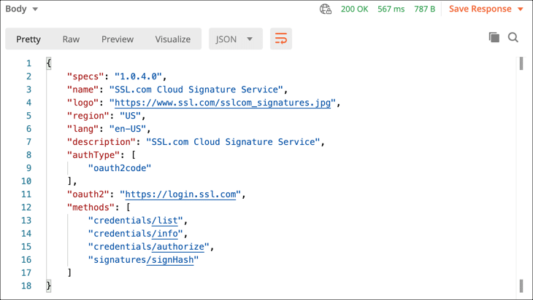Click the credentials/list method link
The width and height of the screenshot is (533, 300).
[x=167, y=221]
